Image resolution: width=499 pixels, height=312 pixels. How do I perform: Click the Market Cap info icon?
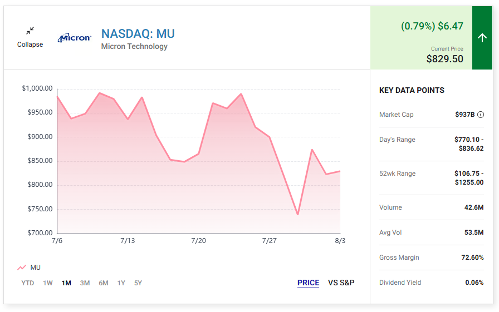(x=481, y=115)
